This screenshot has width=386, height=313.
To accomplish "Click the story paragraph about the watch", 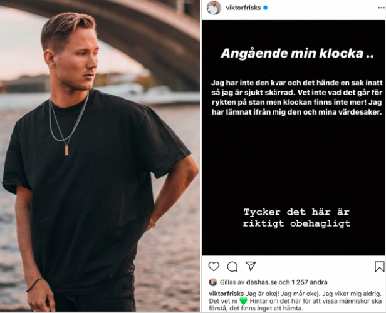I will (297, 98).
